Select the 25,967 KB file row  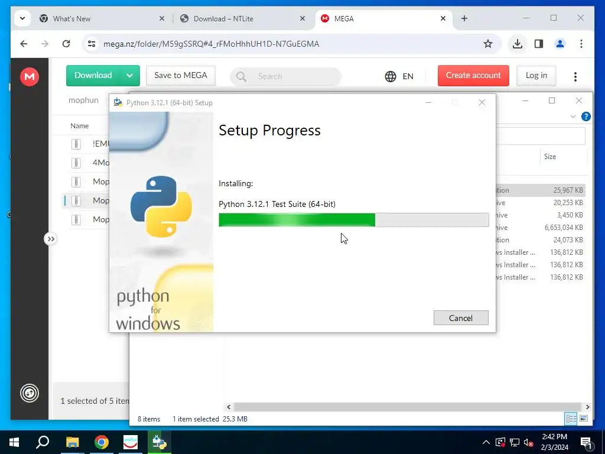pyautogui.click(x=540, y=190)
